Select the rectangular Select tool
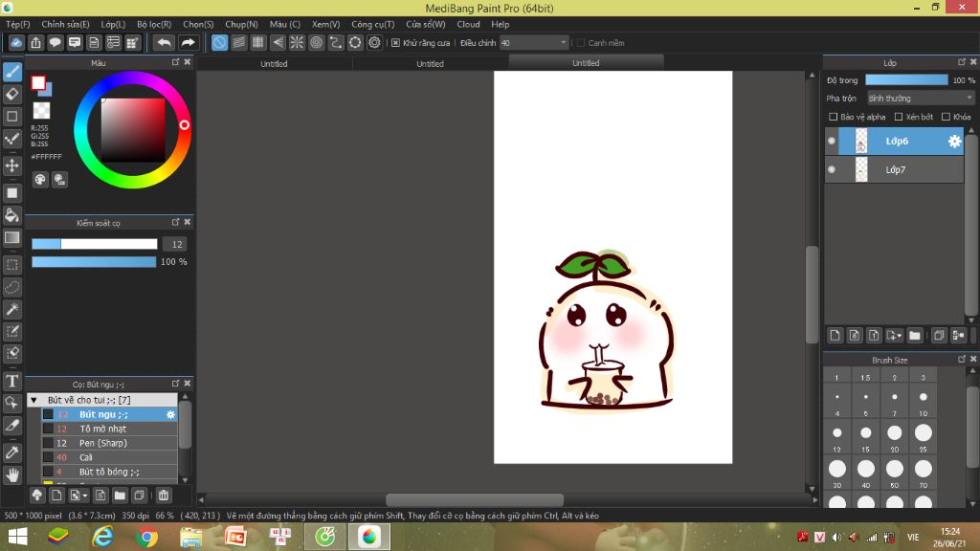Viewport: 980px width, 551px height. (12, 265)
